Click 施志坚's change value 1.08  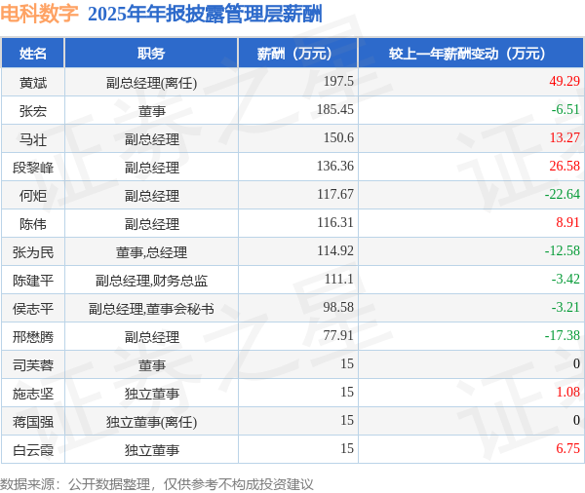567,393
